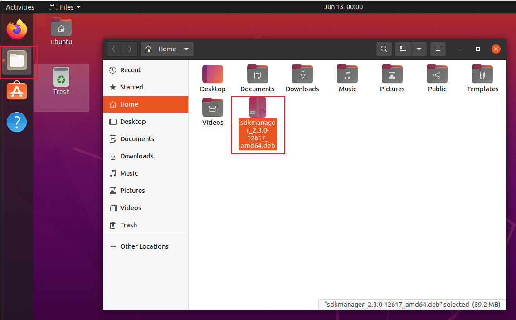Image resolution: width=516 pixels, height=320 pixels.
Task: Open the Activities overview
Action: point(20,7)
